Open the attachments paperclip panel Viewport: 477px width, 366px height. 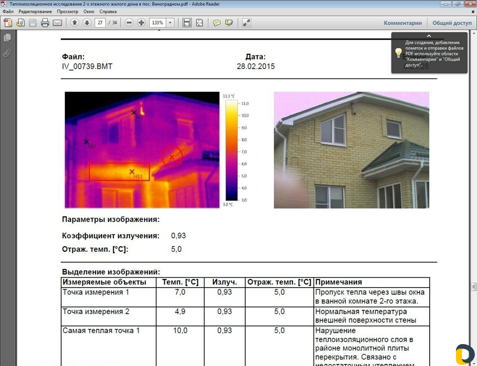tap(7, 53)
